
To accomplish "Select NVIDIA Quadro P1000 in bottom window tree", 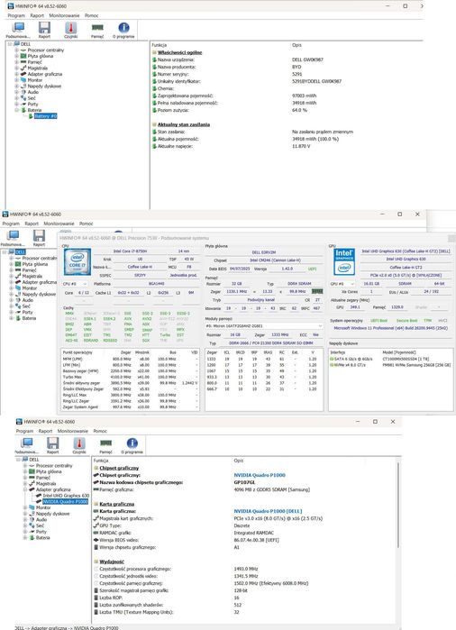I will (65, 502).
